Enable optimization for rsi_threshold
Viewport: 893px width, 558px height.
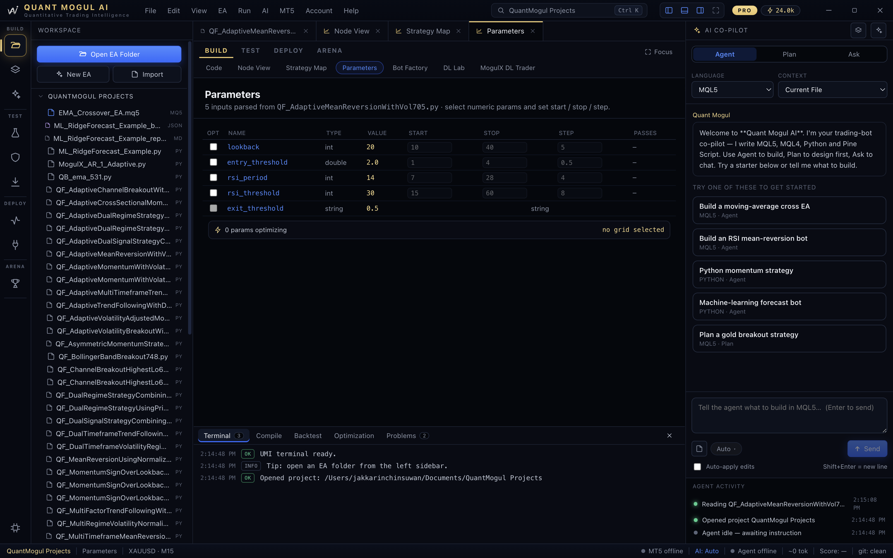coord(213,193)
